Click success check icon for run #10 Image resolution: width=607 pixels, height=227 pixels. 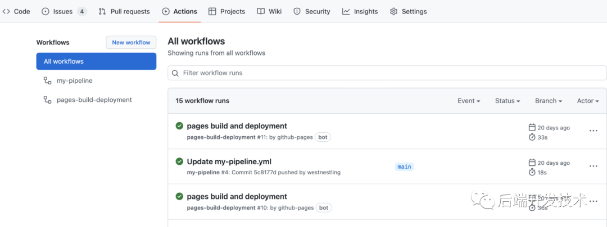click(x=179, y=197)
